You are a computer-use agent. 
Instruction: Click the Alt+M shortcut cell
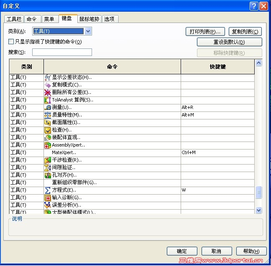[217, 115]
